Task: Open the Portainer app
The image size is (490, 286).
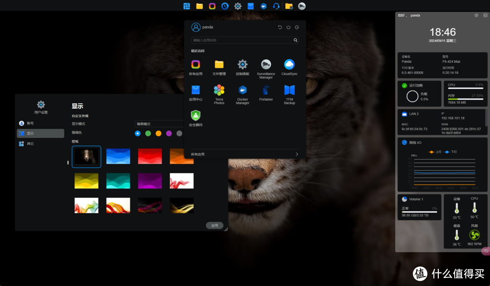Action: click(266, 90)
